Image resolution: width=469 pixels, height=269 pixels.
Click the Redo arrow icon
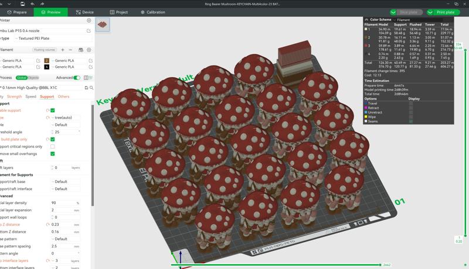[x=42, y=4]
